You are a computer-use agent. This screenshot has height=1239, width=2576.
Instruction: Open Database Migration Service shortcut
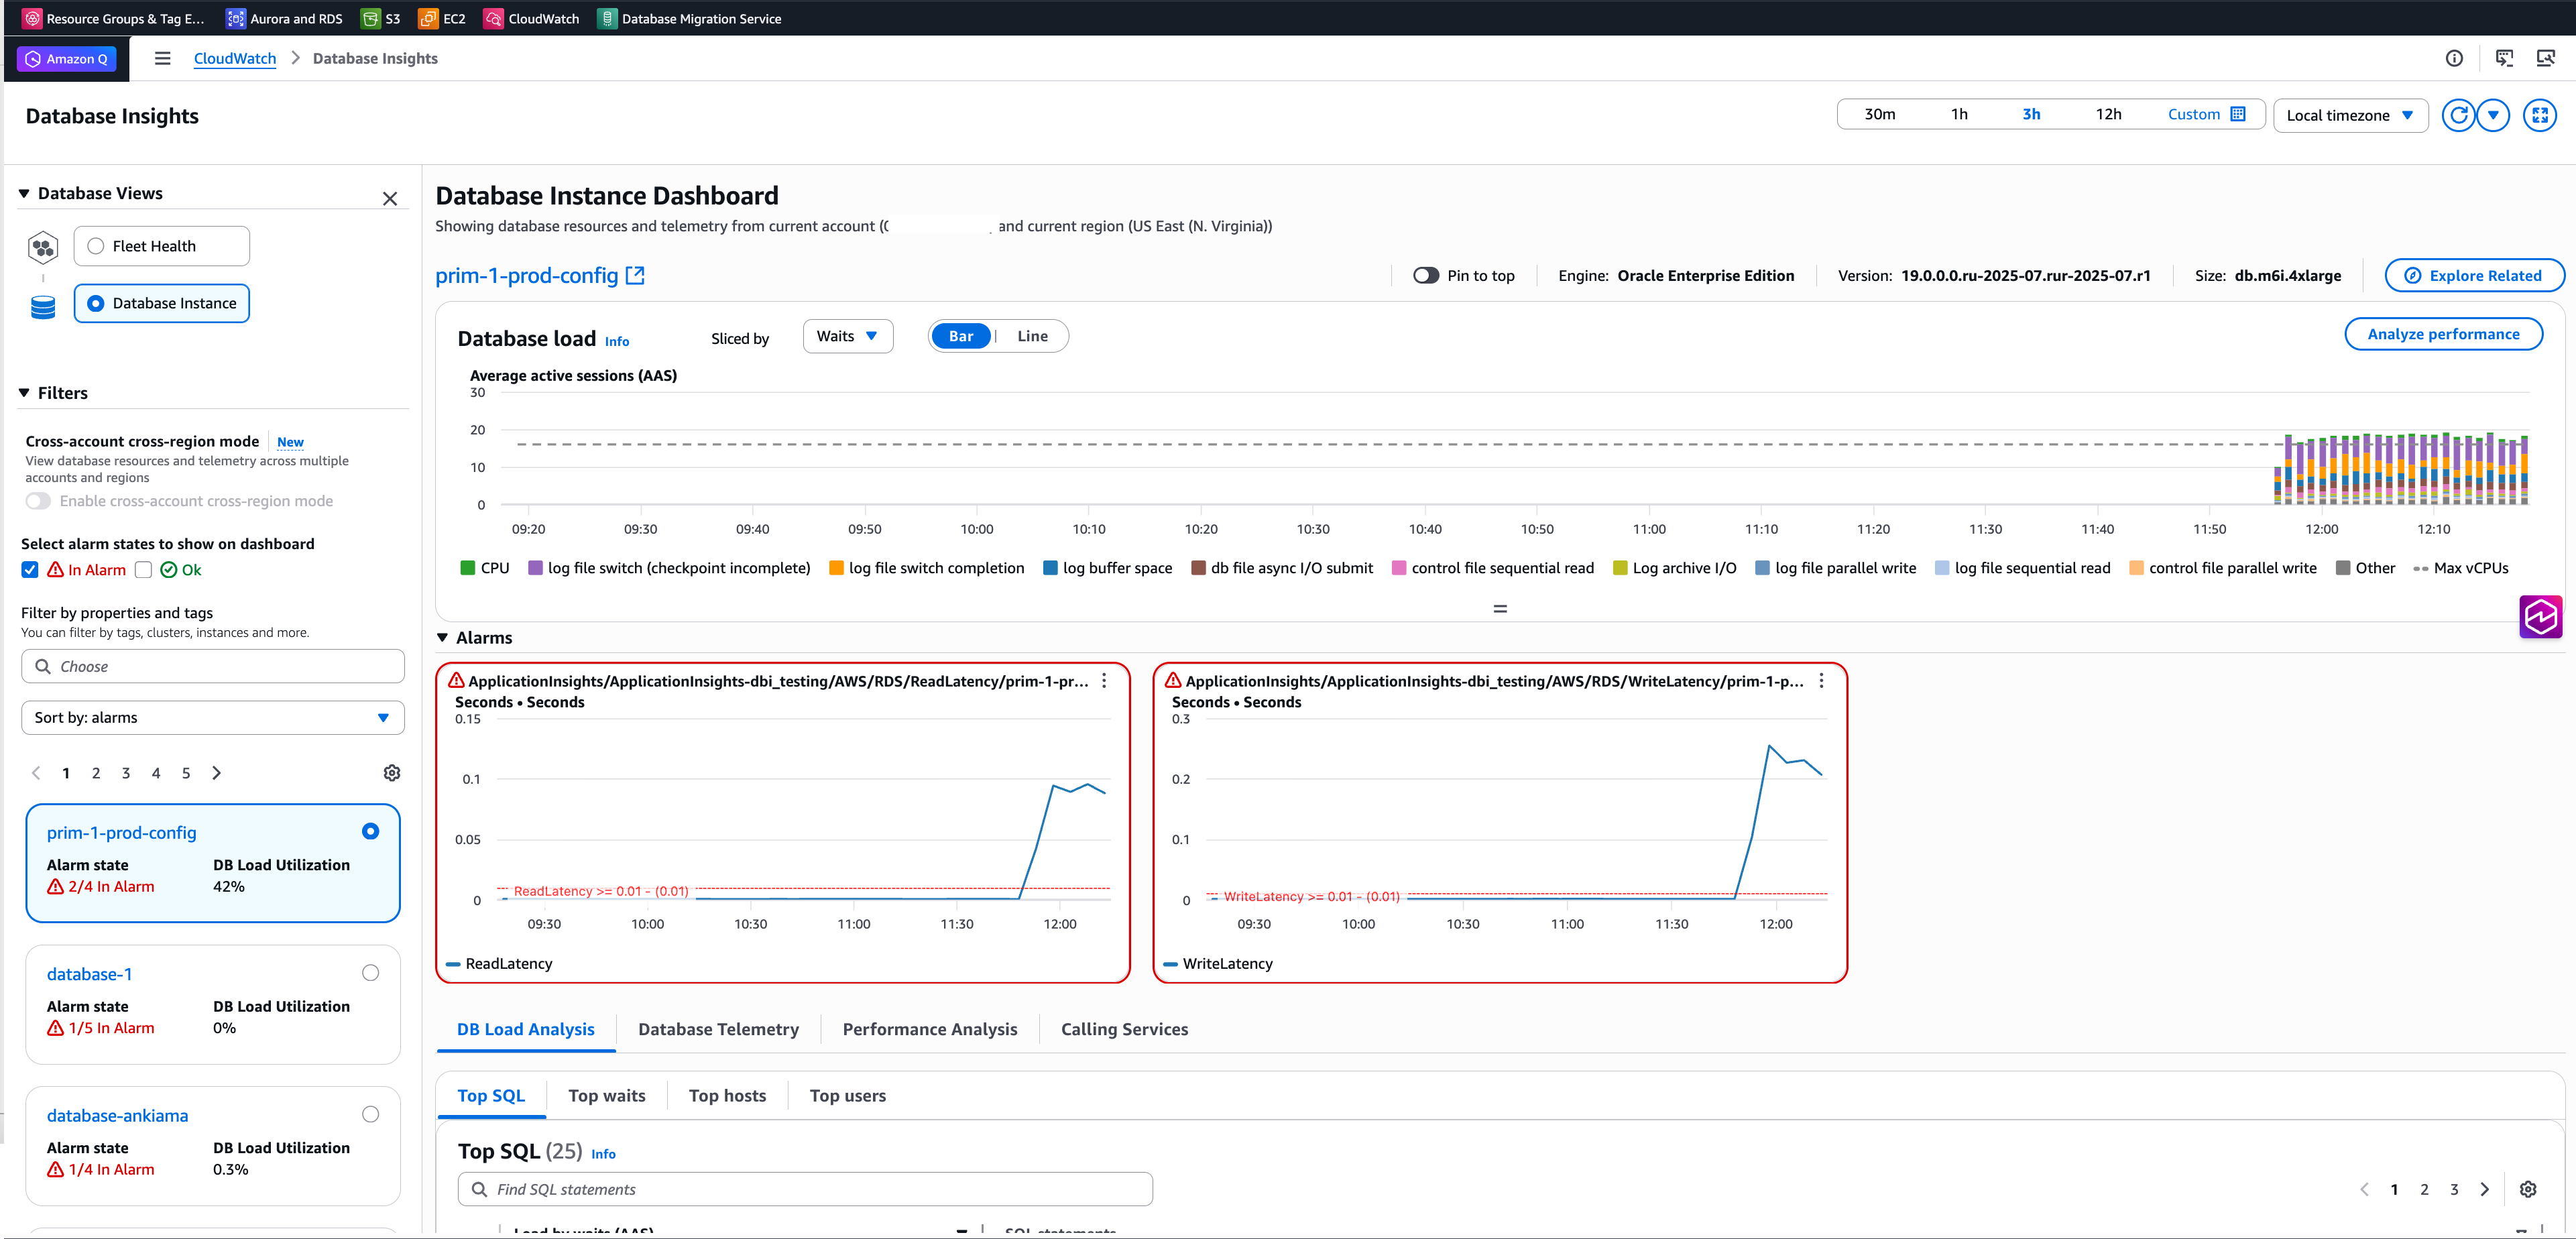coord(689,18)
